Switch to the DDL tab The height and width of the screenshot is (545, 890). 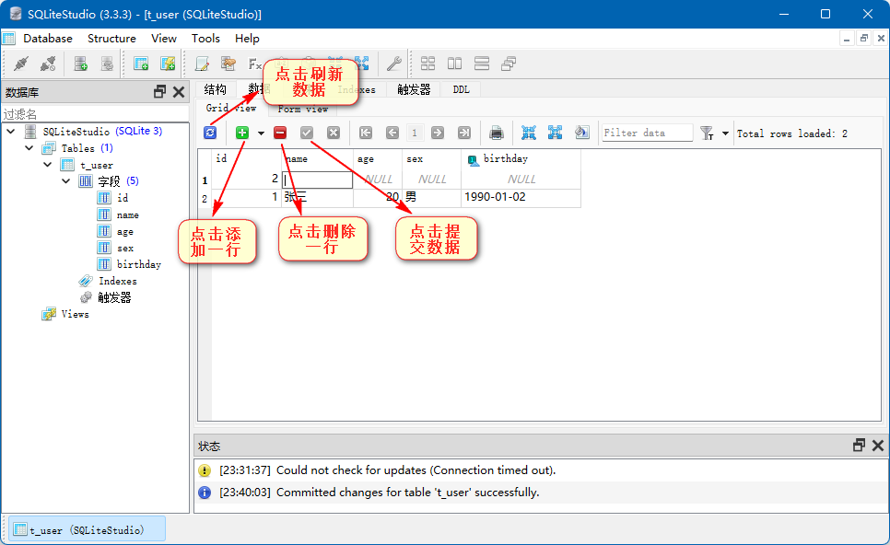pos(461,89)
